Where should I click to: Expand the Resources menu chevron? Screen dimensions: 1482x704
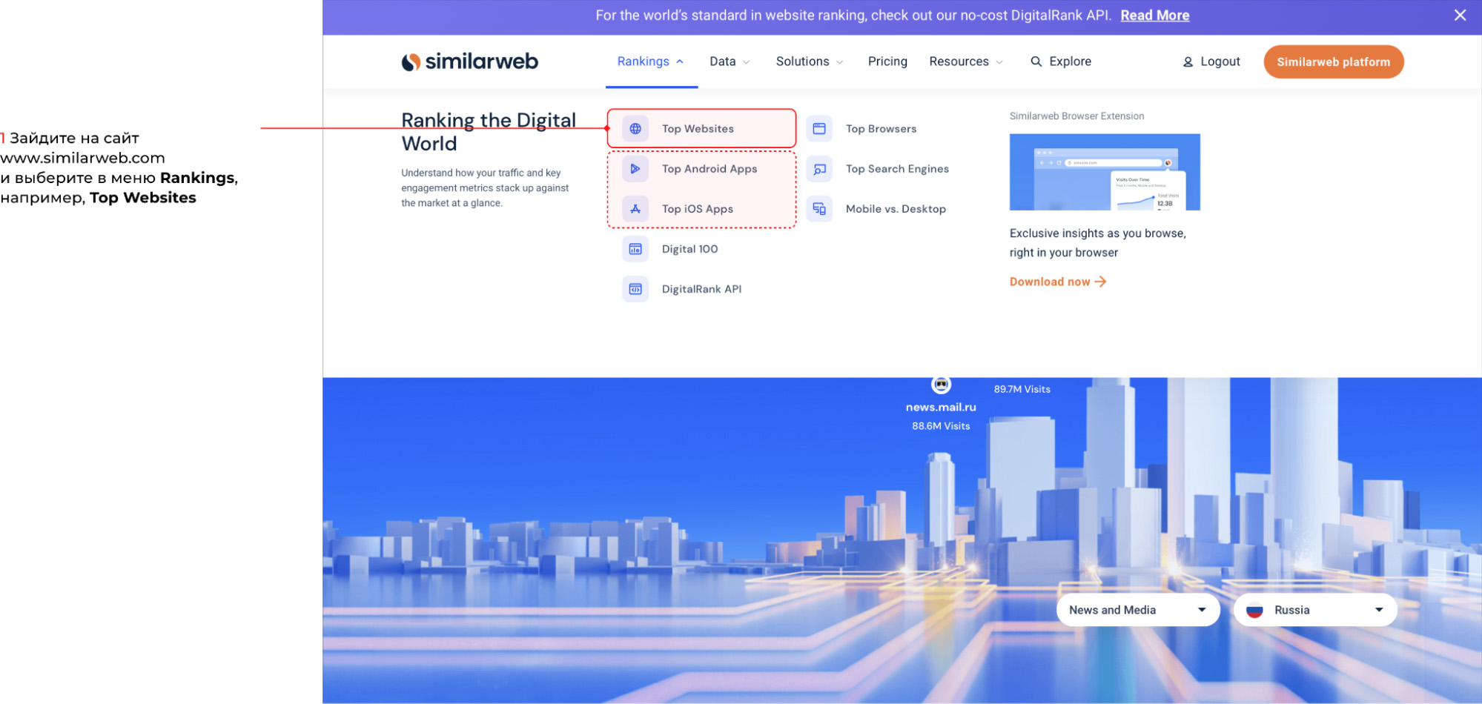pyautogui.click(x=999, y=62)
